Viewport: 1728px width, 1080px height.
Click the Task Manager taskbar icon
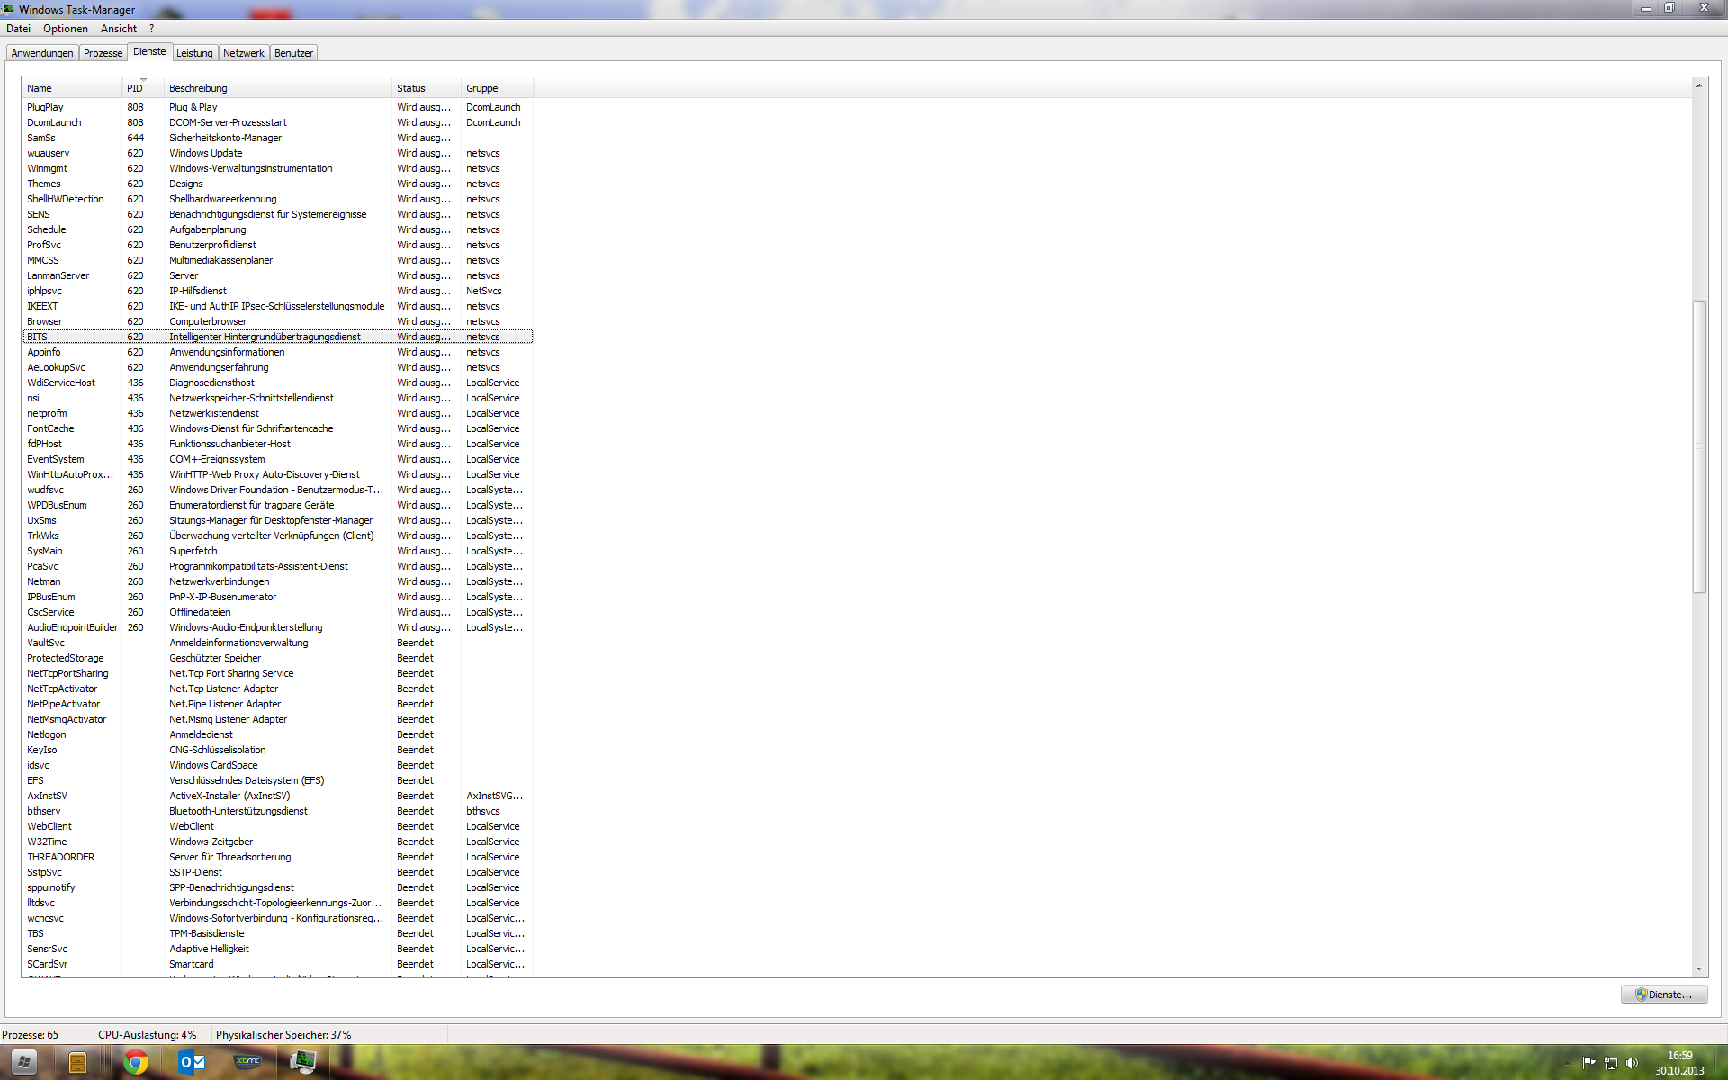(x=303, y=1062)
